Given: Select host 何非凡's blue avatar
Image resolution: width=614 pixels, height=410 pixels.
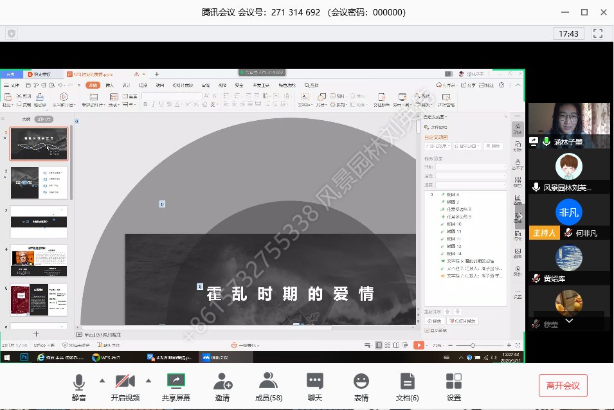Looking at the screenshot, I should pos(568,213).
